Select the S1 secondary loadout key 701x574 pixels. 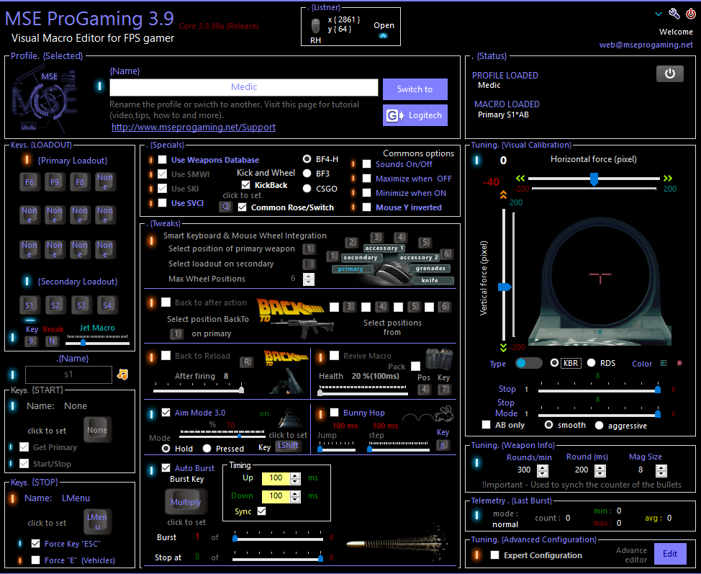[x=30, y=305]
